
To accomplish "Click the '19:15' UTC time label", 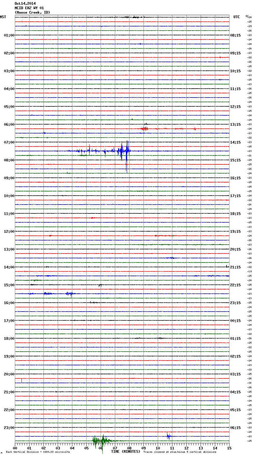I will coord(235,232).
